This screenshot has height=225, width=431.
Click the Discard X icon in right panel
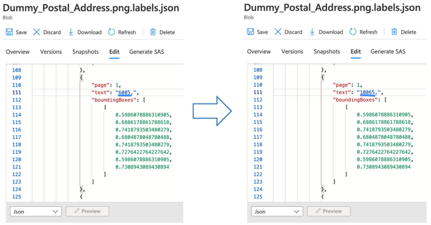point(278,32)
